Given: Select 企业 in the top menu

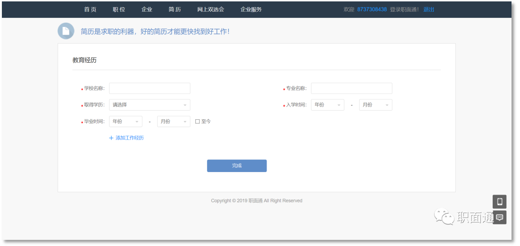Looking at the screenshot, I should pyautogui.click(x=147, y=9).
